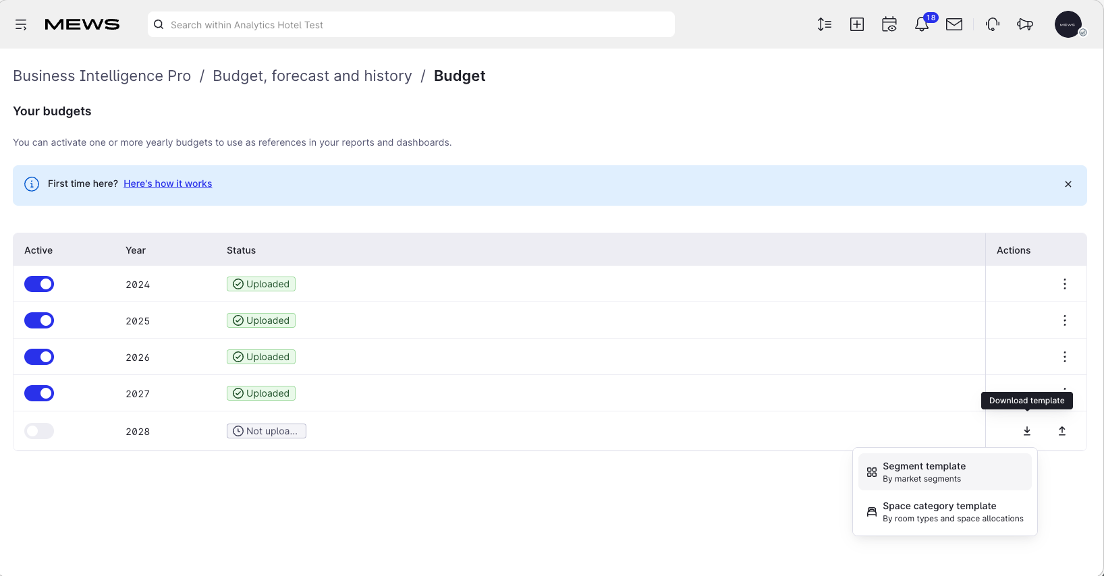The height and width of the screenshot is (576, 1104).
Task: Open Here's how it works link
Action: [x=167, y=183]
